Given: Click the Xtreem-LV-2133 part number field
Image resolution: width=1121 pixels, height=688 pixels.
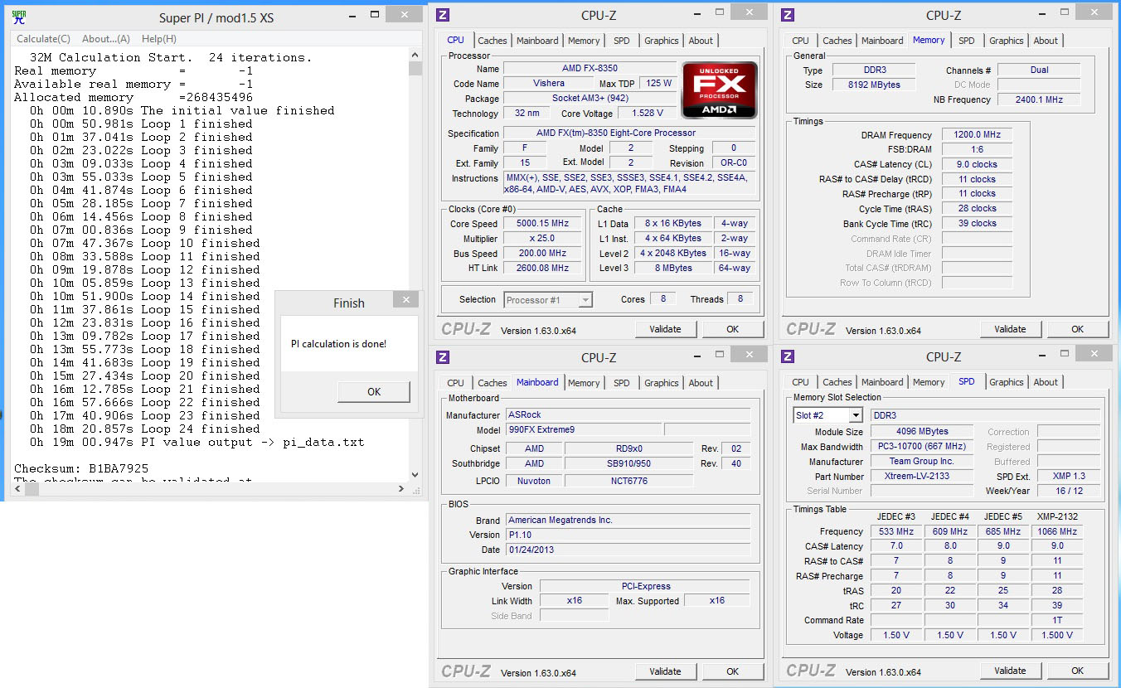Looking at the screenshot, I should click(921, 476).
